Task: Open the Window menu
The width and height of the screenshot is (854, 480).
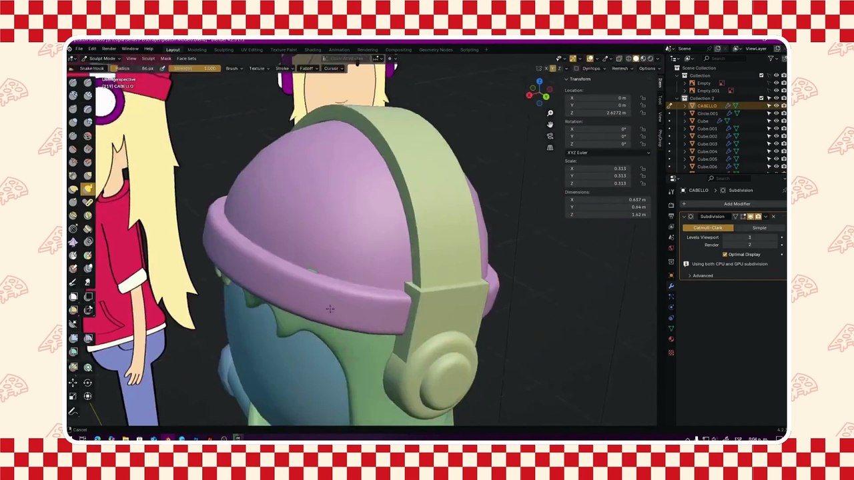Action: [130, 49]
